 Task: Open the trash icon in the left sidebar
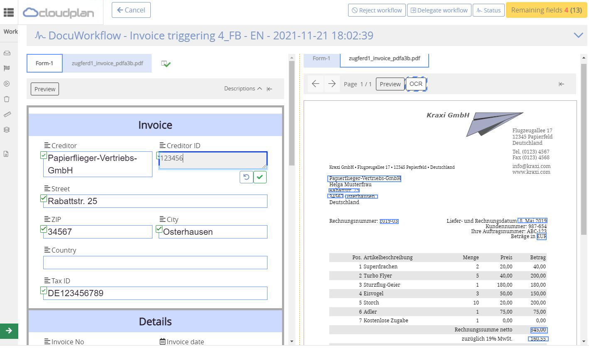[9, 99]
